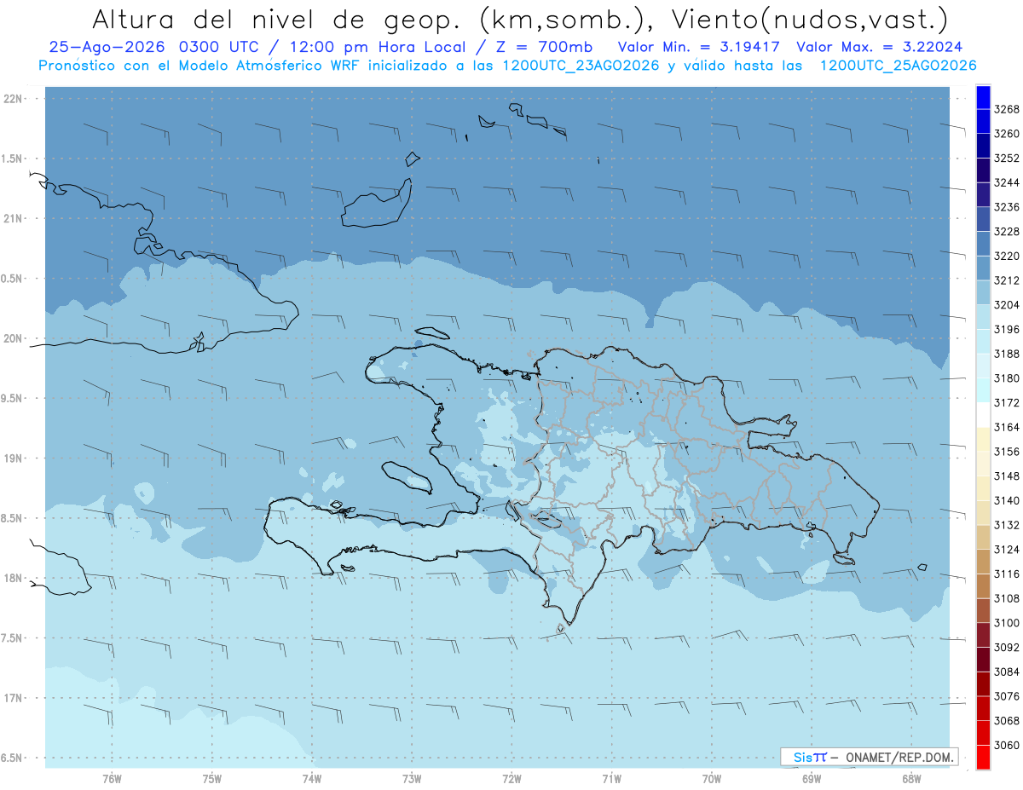Click the 3148 colorbar label

tap(1006, 476)
